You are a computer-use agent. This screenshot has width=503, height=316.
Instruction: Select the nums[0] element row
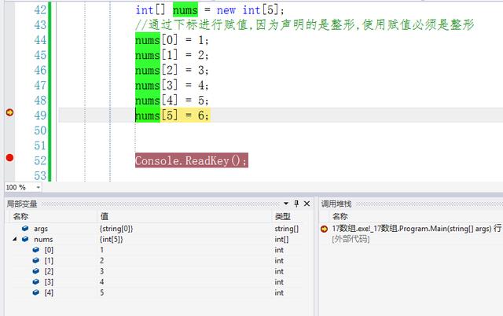[157, 250]
